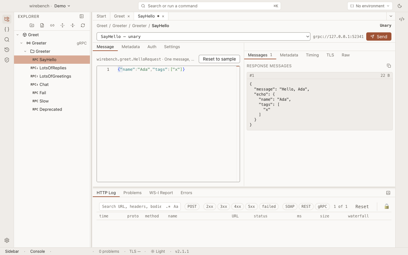Click the import file icon in Explorer toolbar

[x=42, y=25]
